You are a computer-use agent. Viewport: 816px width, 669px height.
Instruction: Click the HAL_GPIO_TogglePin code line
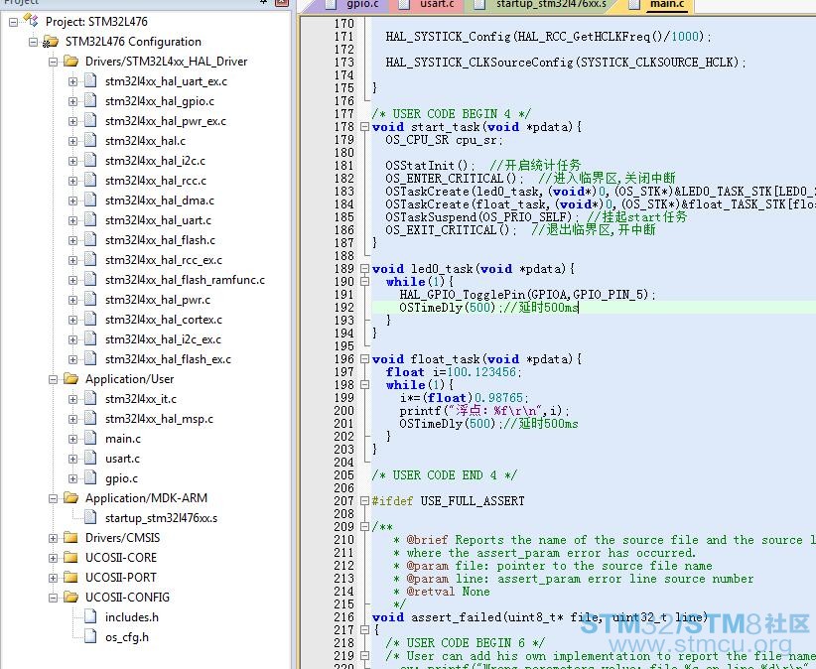point(527,295)
